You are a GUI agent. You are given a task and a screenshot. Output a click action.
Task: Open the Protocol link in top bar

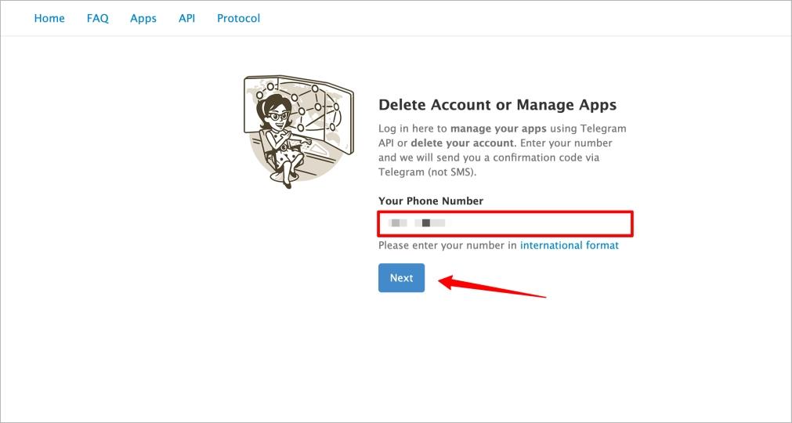(x=238, y=18)
